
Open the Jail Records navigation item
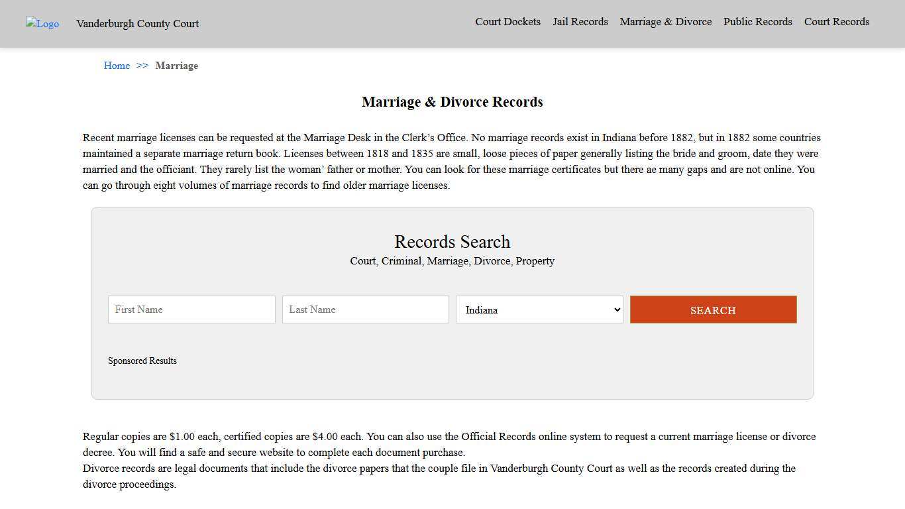580,21
